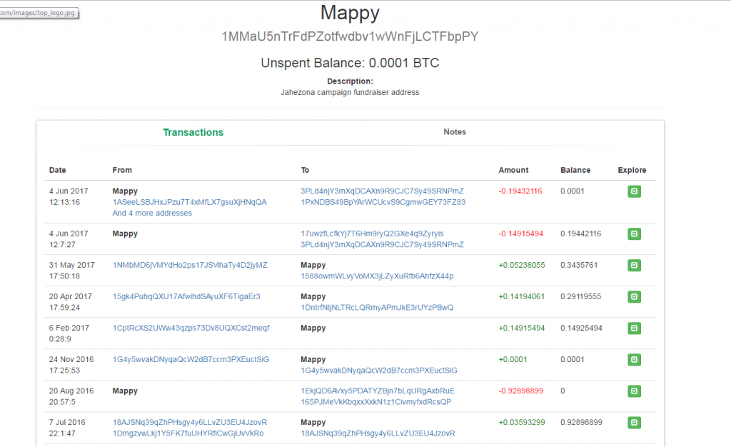Click the 15gk4PuhqQXU17AfwihdSAyuXF6TigaEr3 address
Image resolution: width=731 pixels, height=447 pixels.
pos(187,296)
